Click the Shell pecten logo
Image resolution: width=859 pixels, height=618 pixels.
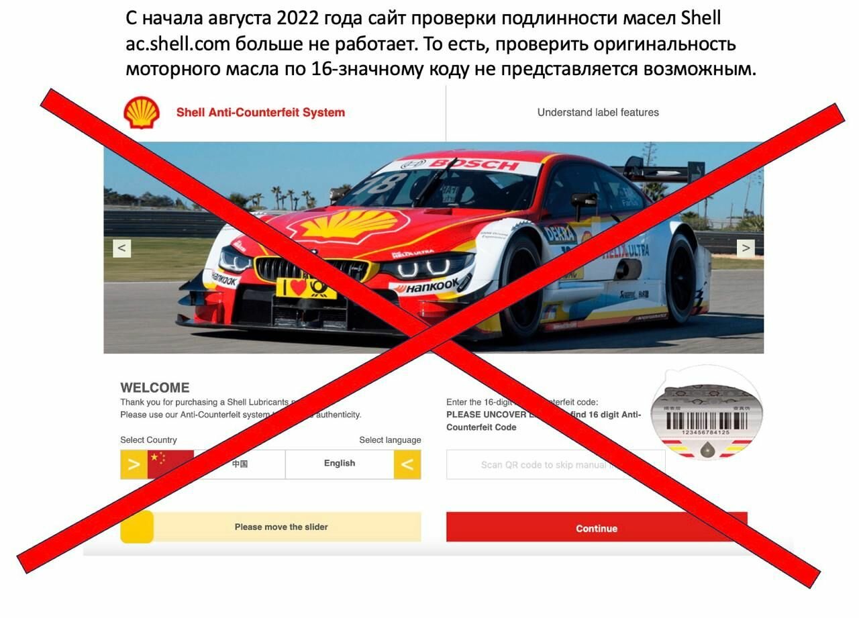(142, 112)
